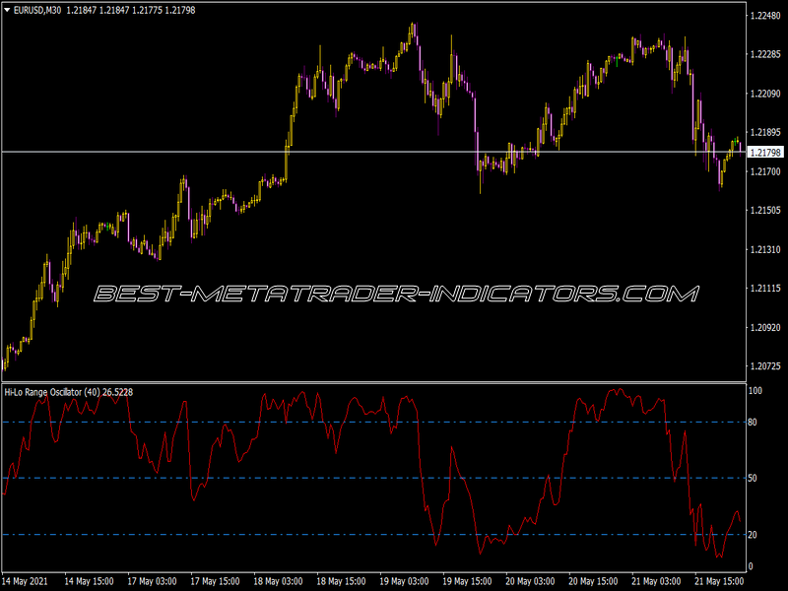The image size is (788, 591).
Task: Click the 18 May 15:00 time label
Action: click(x=341, y=581)
